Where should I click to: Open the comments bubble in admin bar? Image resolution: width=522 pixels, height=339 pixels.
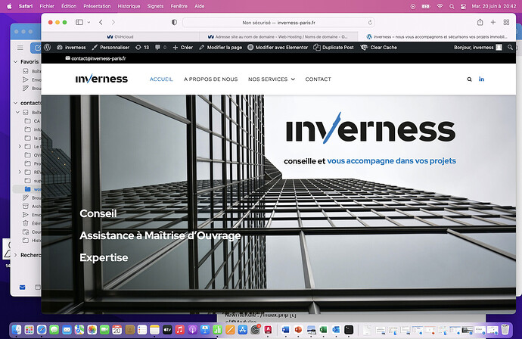tap(160, 47)
